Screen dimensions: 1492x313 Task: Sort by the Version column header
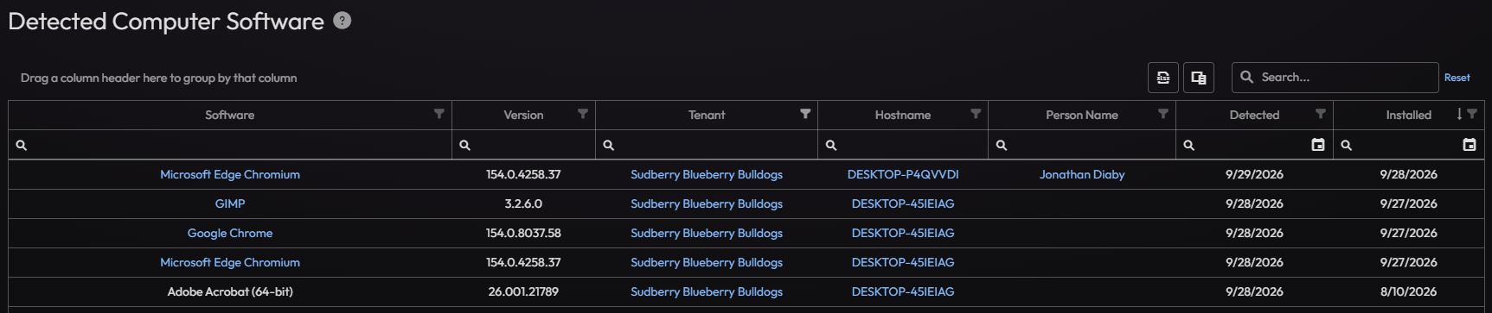(x=523, y=115)
